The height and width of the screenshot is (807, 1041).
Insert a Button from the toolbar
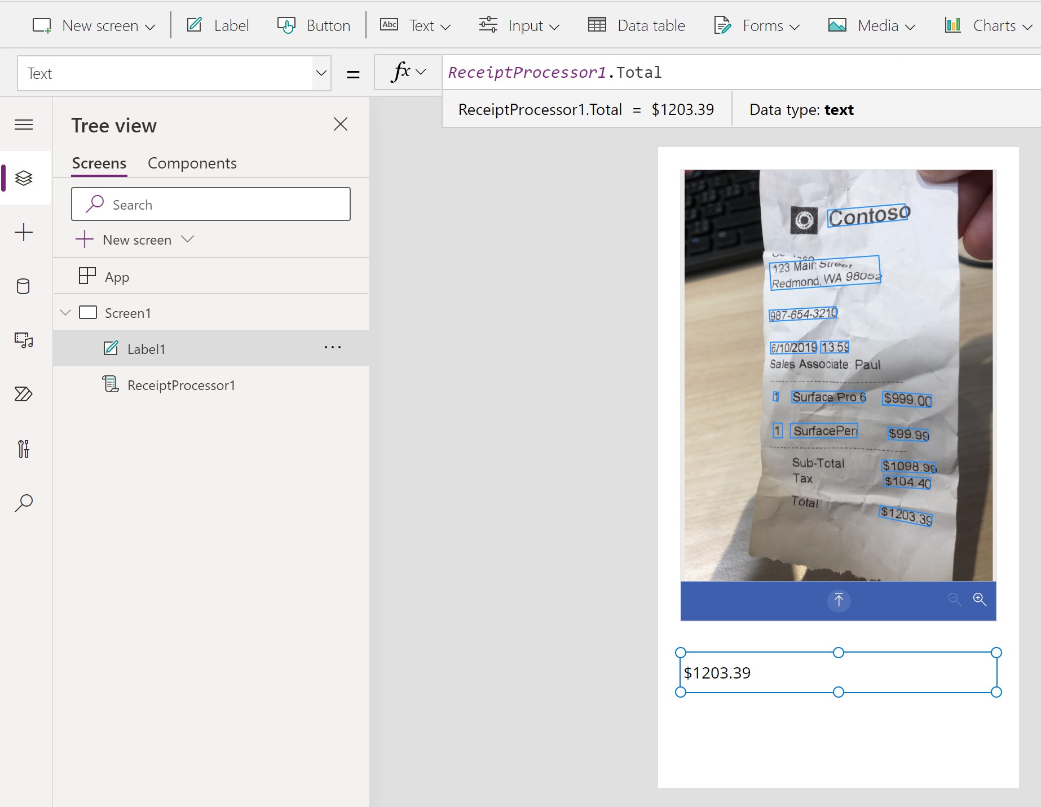[x=314, y=25]
